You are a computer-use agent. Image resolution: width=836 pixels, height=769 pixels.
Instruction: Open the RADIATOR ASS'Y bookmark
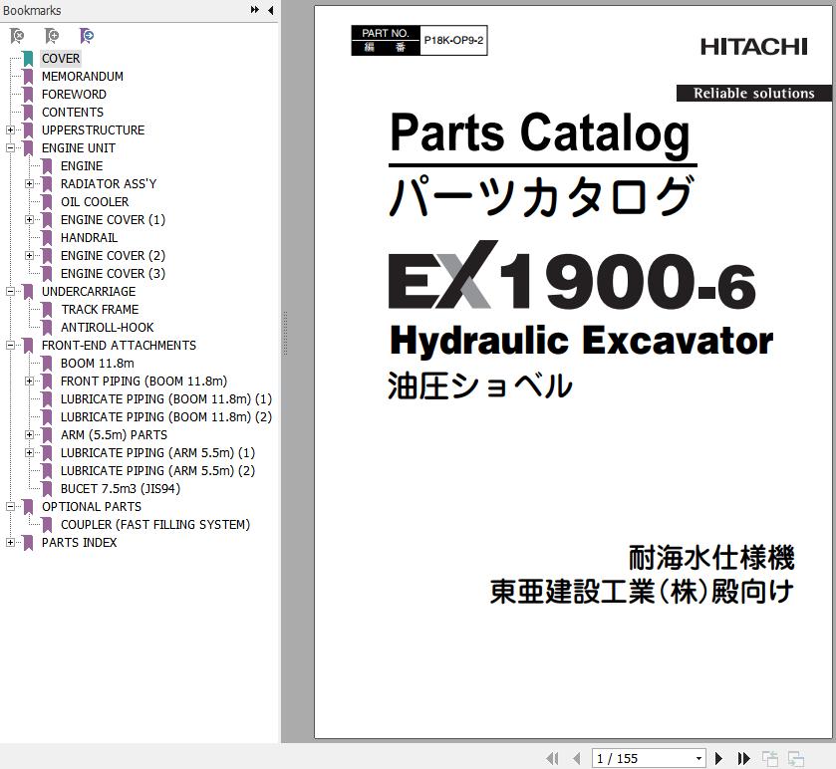pos(109,184)
